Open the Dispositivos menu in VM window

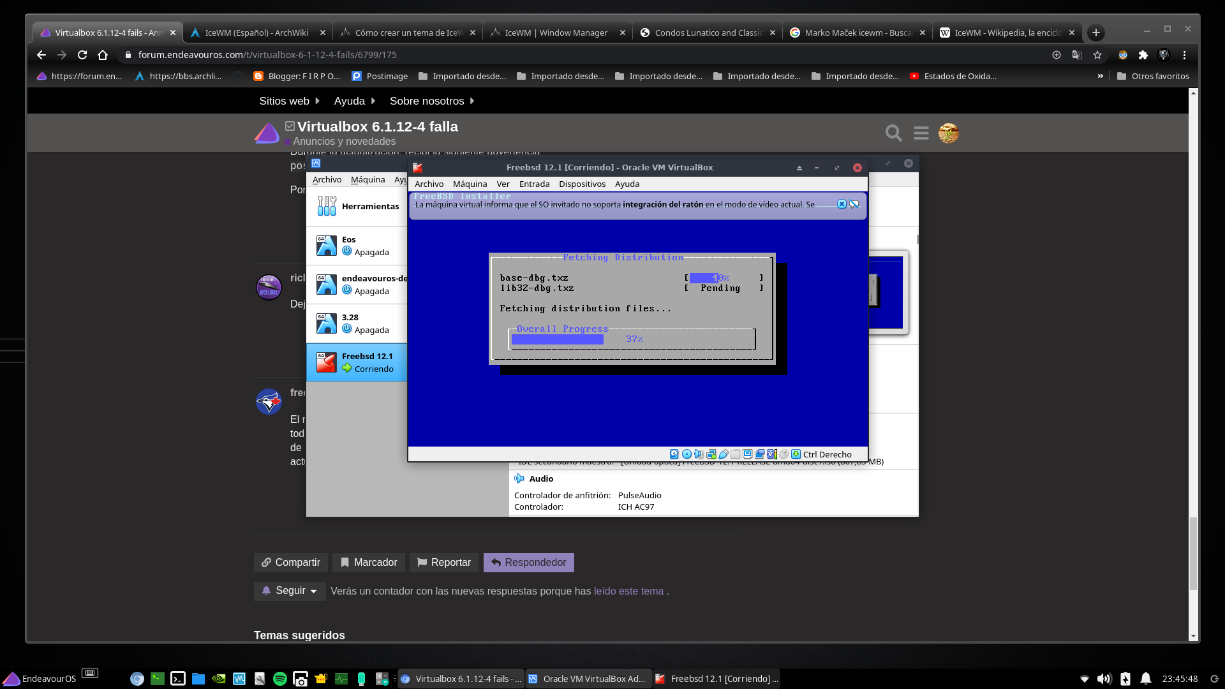click(582, 184)
